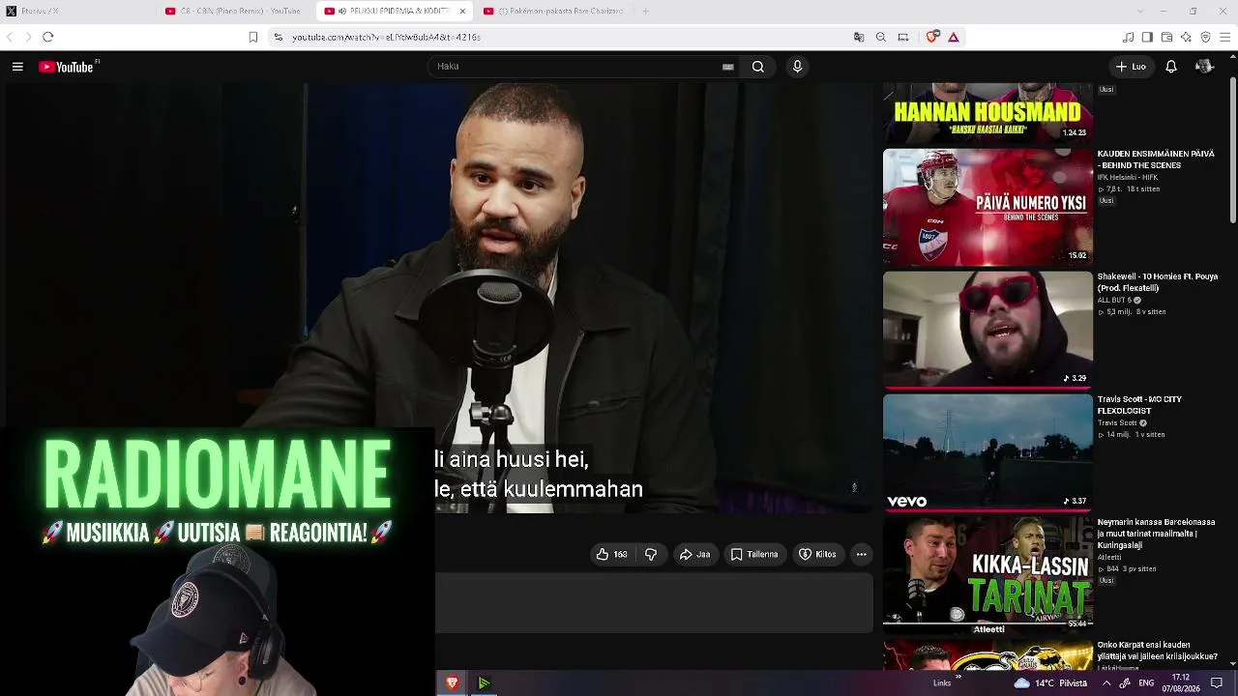Bookmark this page in the browser
This screenshot has height=696, width=1238.
[253, 37]
